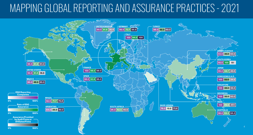Click the 'TURKEY' country label
This screenshot has height=135, width=253.
(156, 27)
